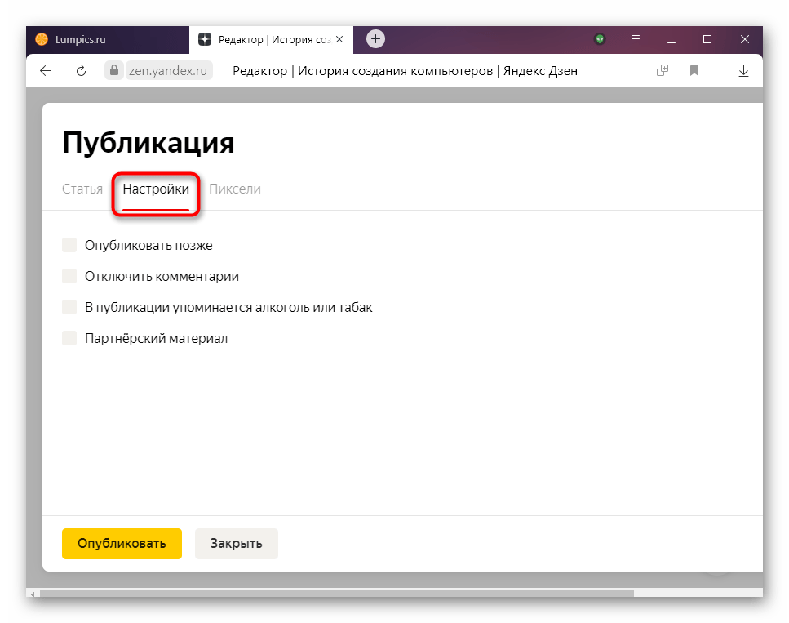Image resolution: width=789 pixels, height=623 pixels.
Task: Maximize the browser window
Action: [x=707, y=39]
